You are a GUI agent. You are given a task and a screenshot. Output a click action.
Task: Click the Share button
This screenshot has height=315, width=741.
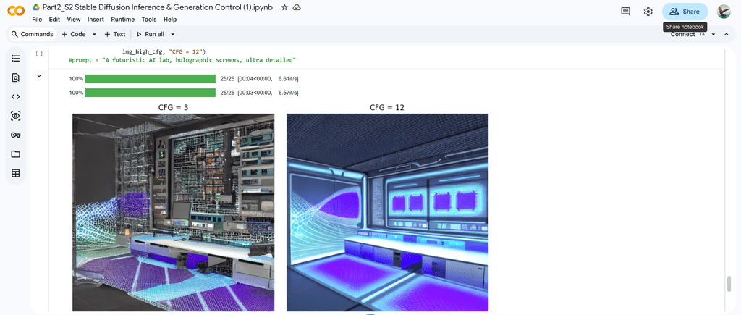click(x=685, y=12)
